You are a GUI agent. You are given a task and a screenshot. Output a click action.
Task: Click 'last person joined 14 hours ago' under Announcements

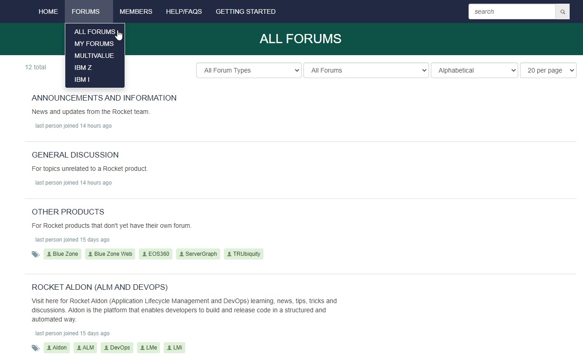pyautogui.click(x=74, y=126)
